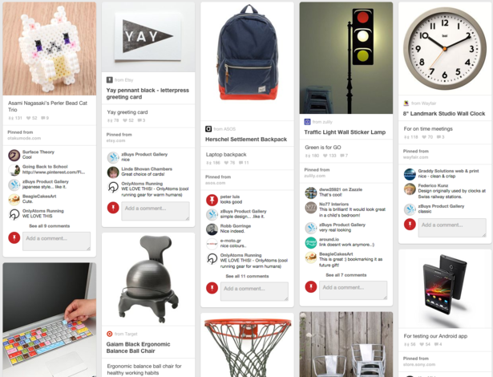Open otakumode.com pinned source link
The height and width of the screenshot is (377, 493).
[x=24, y=138]
